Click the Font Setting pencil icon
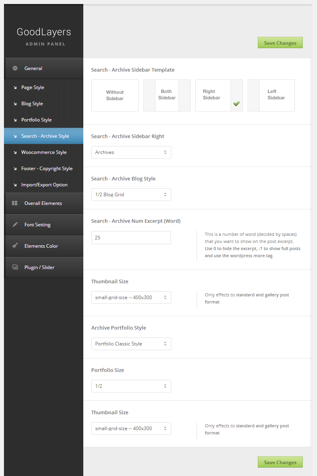The height and width of the screenshot is (476, 317). [x=15, y=225]
